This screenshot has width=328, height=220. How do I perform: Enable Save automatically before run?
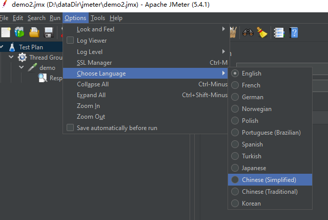tap(70, 127)
